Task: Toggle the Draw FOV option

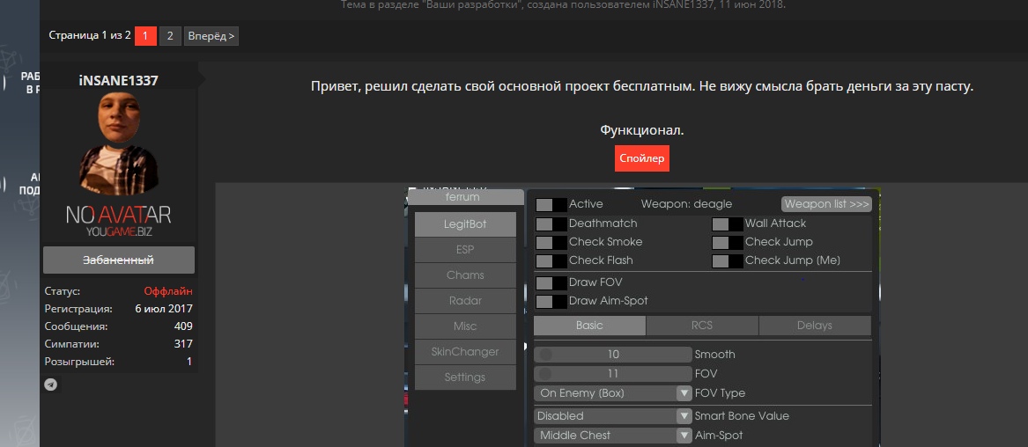Action: coord(551,282)
